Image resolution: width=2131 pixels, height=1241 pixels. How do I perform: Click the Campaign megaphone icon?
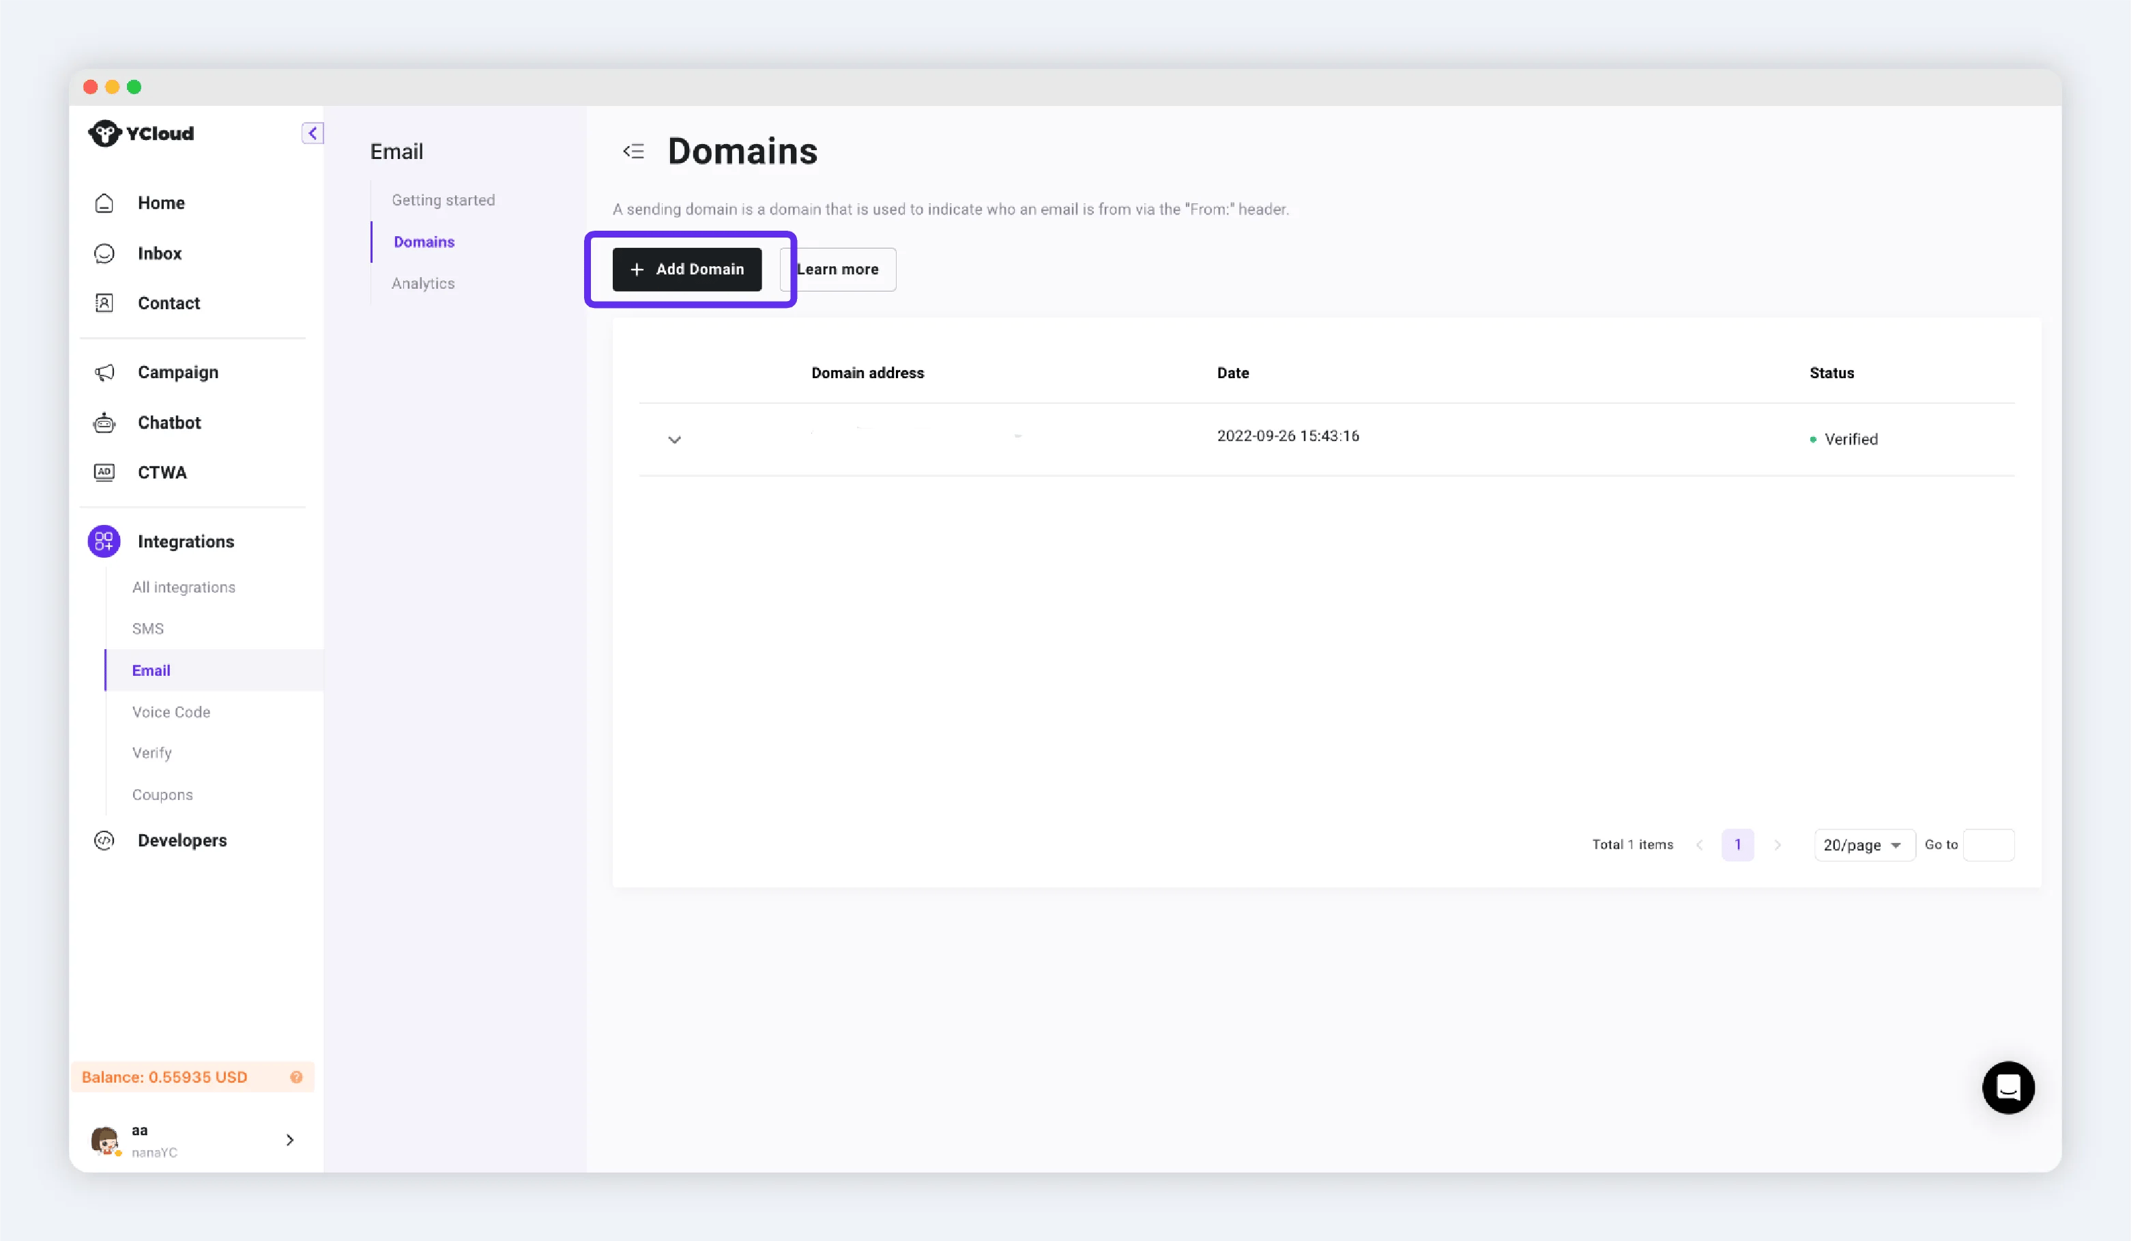[104, 372]
